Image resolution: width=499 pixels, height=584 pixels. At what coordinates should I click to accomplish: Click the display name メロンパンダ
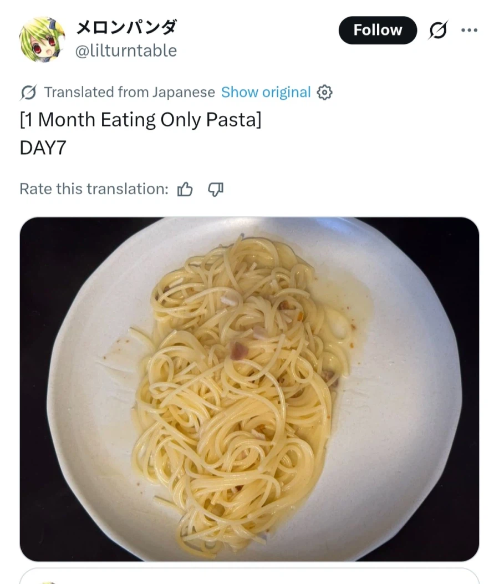click(x=126, y=27)
